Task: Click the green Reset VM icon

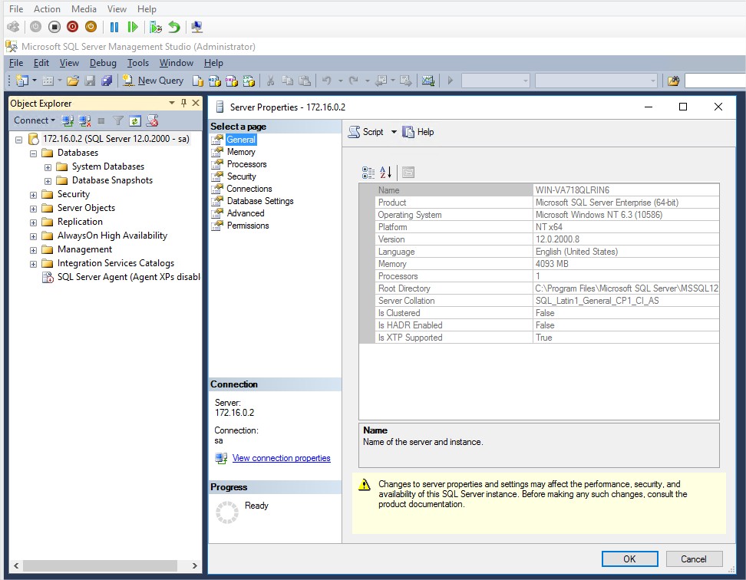Action: pyautogui.click(x=132, y=27)
